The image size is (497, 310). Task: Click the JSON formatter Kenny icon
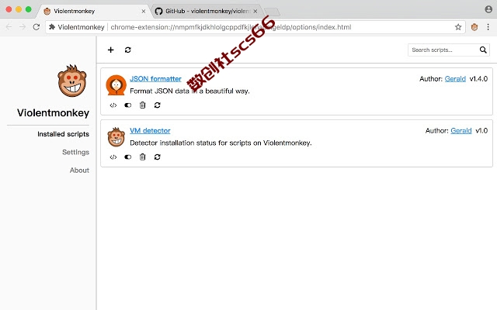pos(116,85)
